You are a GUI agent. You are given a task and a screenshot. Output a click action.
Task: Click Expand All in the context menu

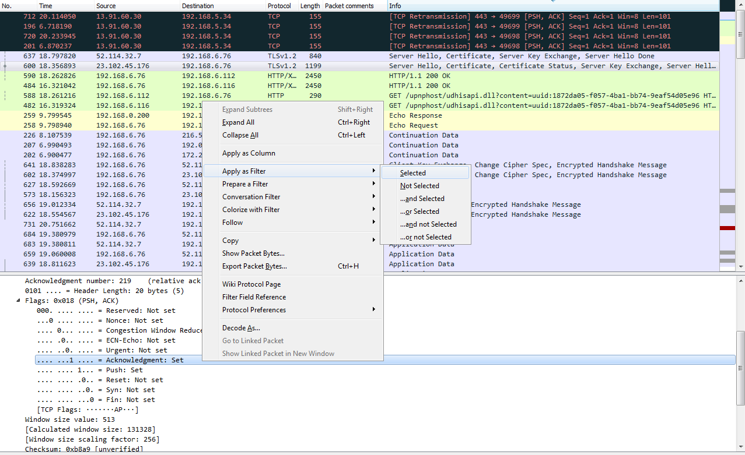(x=238, y=122)
